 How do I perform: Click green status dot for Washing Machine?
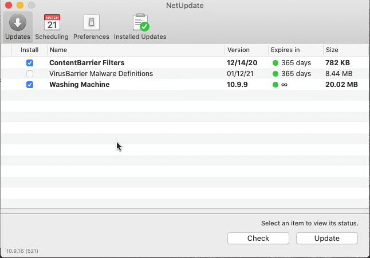275,85
